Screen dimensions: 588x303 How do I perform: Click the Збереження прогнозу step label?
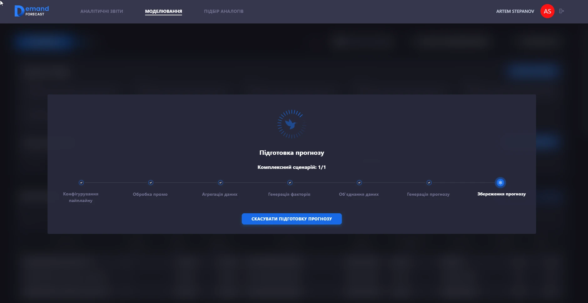(x=501, y=194)
